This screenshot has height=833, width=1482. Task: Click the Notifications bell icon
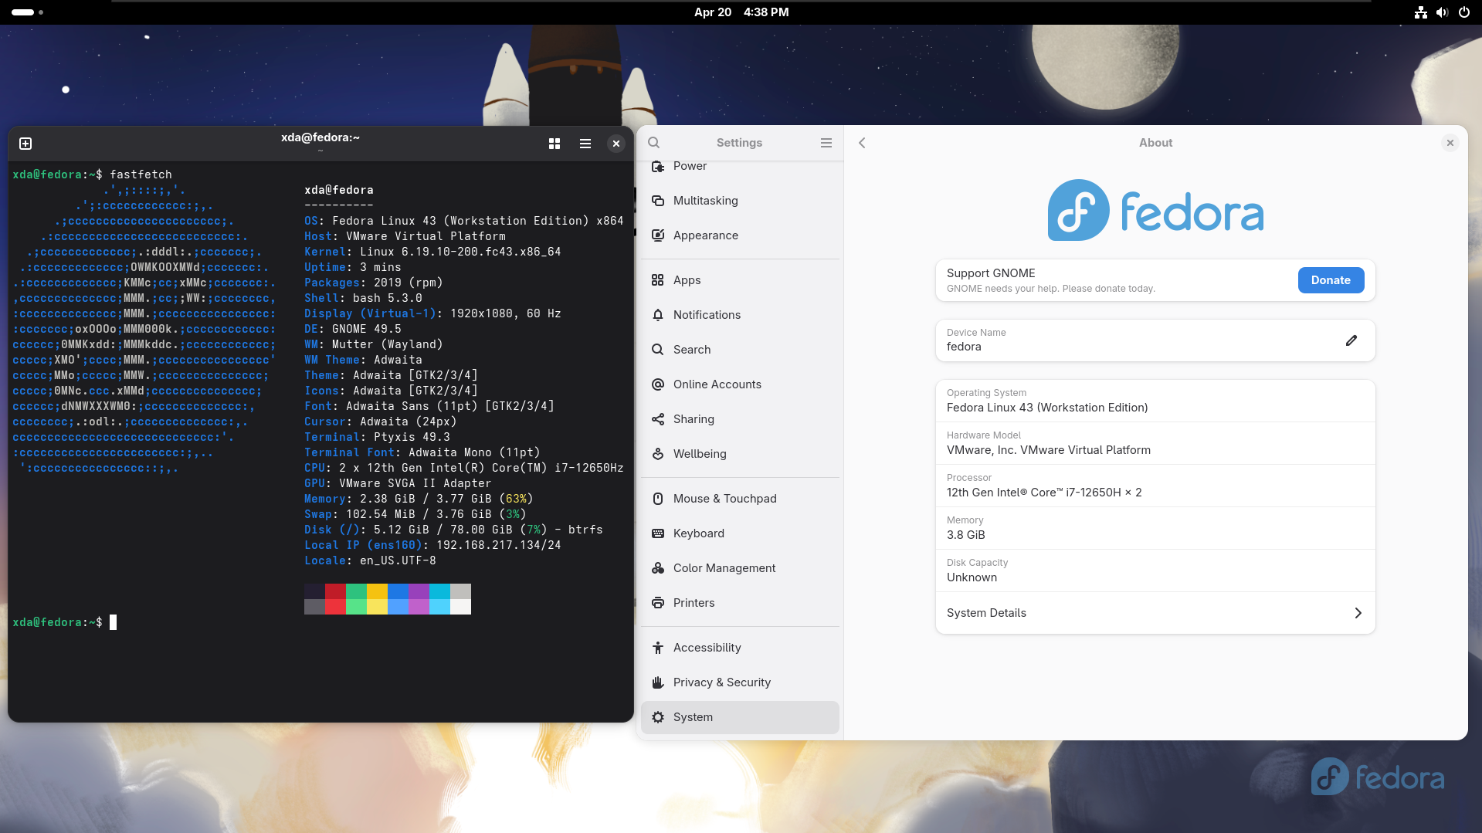click(658, 315)
